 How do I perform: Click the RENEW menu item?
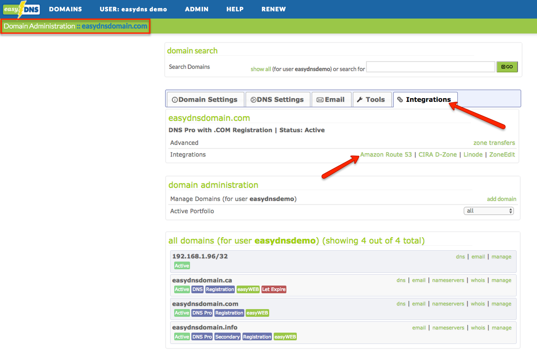pyautogui.click(x=273, y=9)
